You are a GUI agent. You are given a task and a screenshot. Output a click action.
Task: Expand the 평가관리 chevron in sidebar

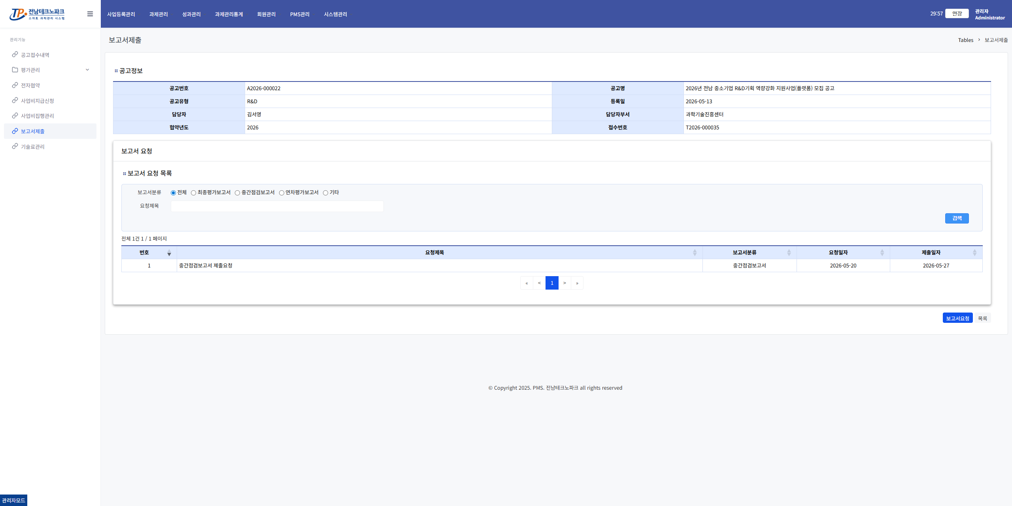tap(87, 70)
